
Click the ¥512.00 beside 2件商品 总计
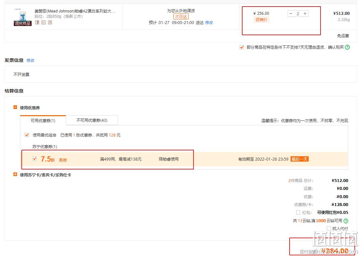click(340, 181)
